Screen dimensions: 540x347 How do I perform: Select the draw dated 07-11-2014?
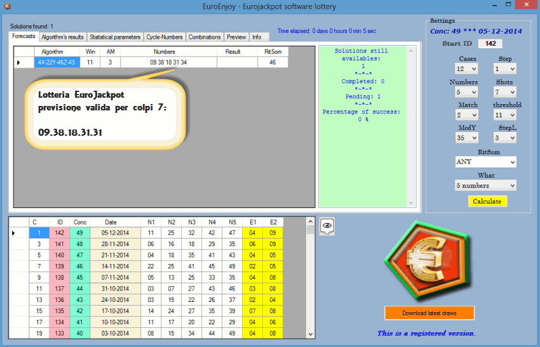pyautogui.click(x=115, y=277)
